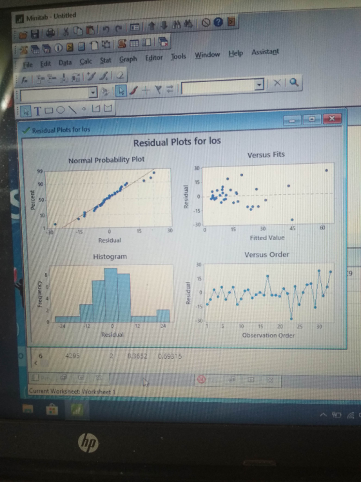Select the closed Polygon annotation tool
The height and width of the screenshot is (482, 361).
pyautogui.click(x=108, y=108)
